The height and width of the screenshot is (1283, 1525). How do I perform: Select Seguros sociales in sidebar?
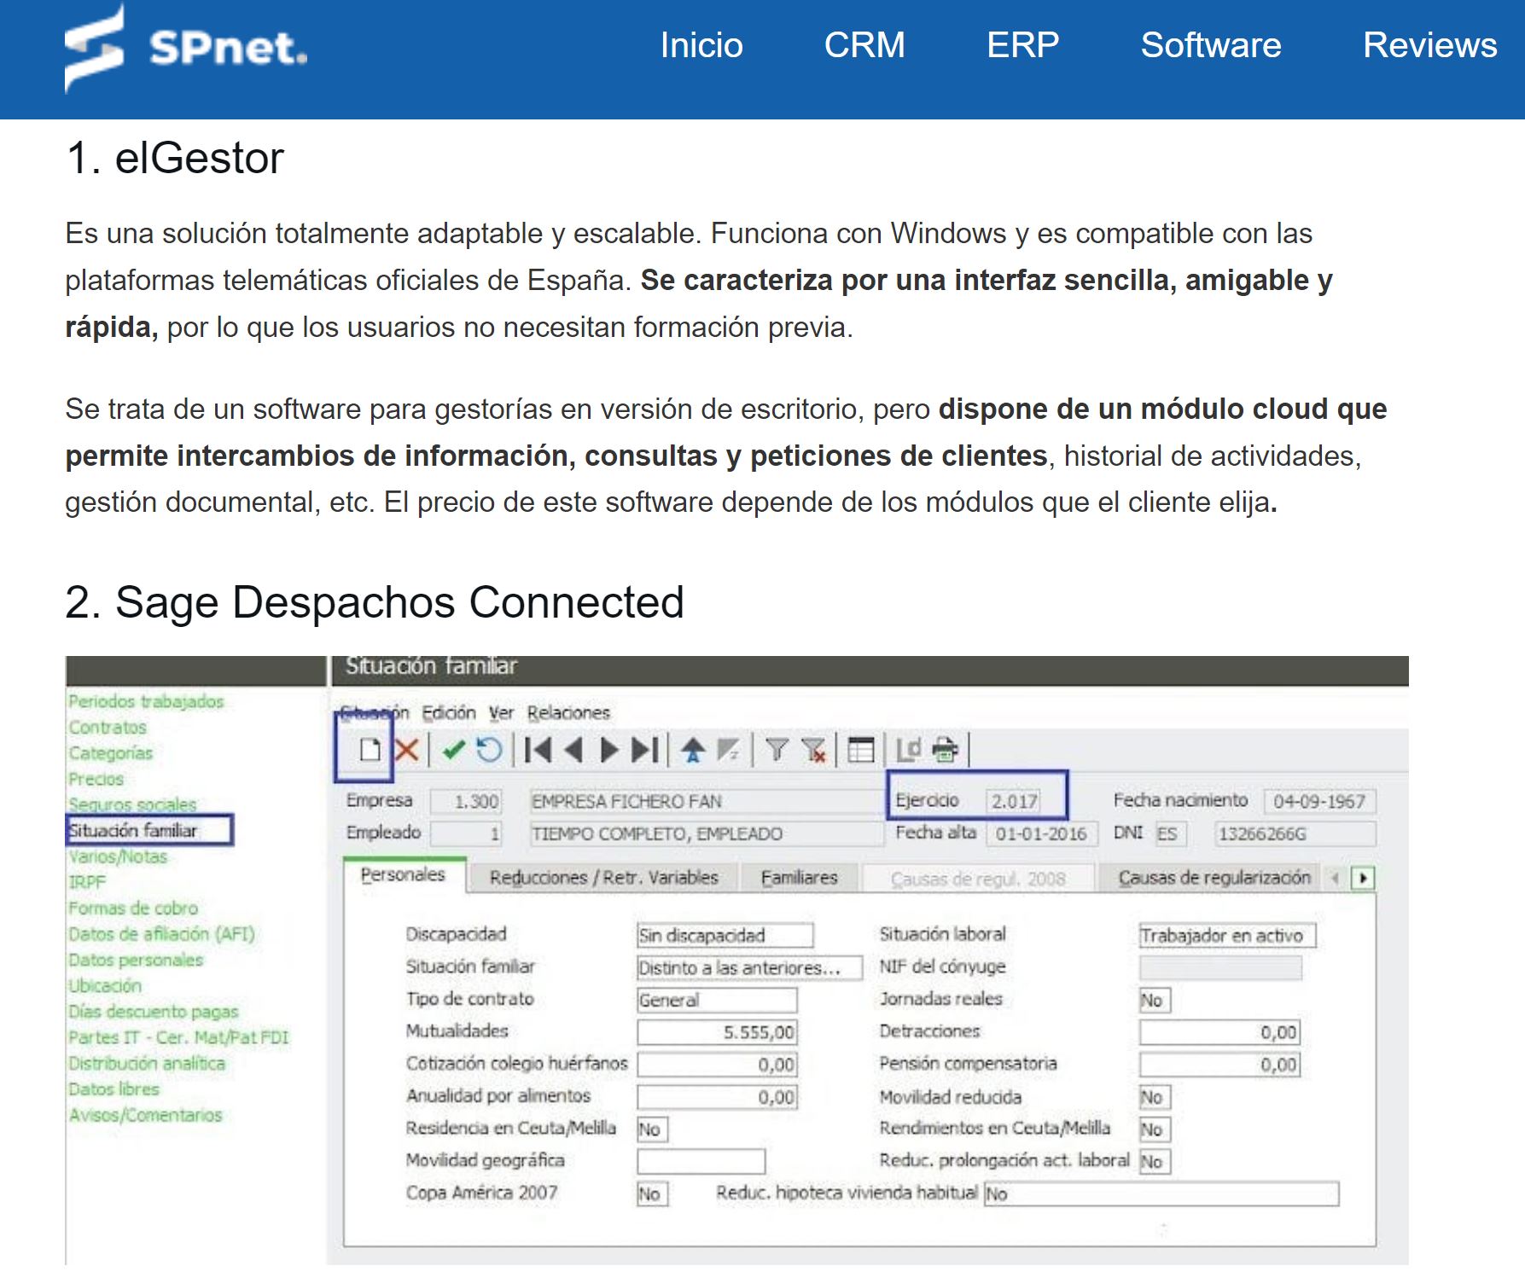point(132,804)
